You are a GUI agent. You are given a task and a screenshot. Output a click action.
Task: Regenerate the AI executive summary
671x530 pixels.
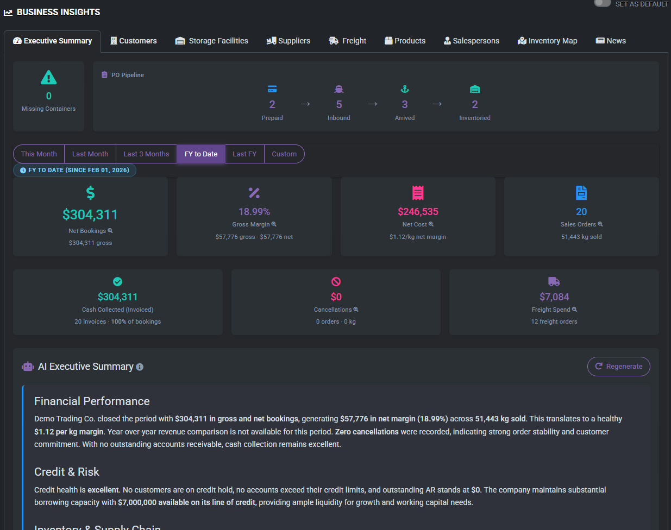tap(618, 367)
